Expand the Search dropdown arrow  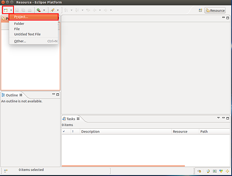coord(58,10)
